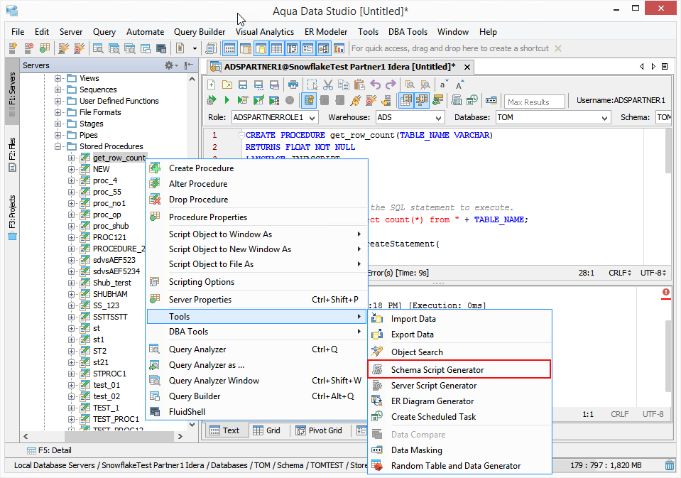Click the Schema Script Generator gear icon

377,370
